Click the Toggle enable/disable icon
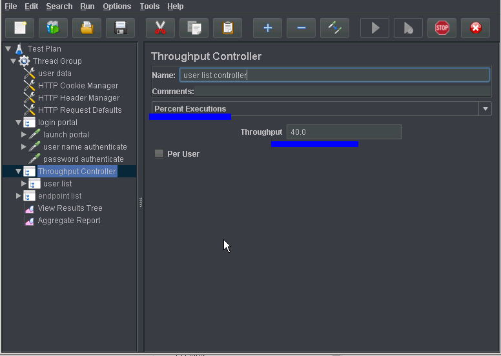The width and height of the screenshot is (501, 356). (x=334, y=28)
